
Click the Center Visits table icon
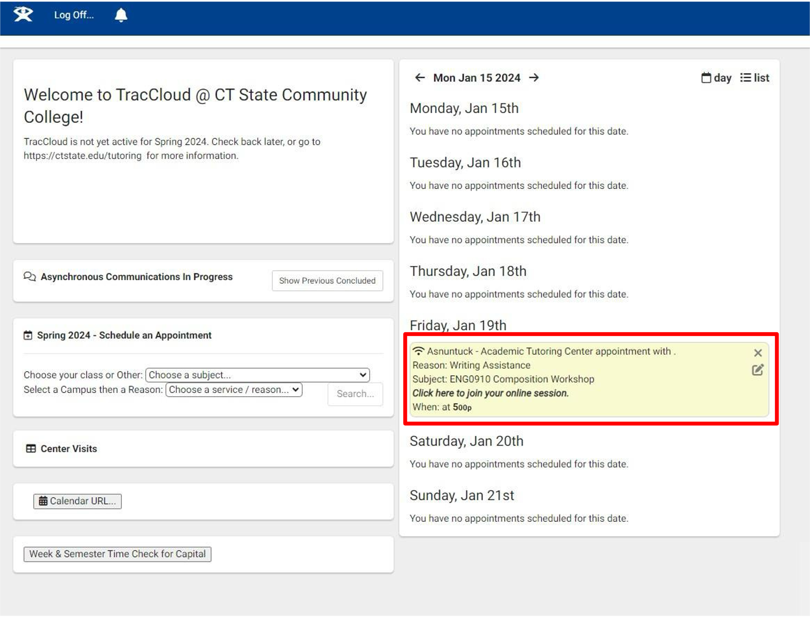pyautogui.click(x=31, y=448)
